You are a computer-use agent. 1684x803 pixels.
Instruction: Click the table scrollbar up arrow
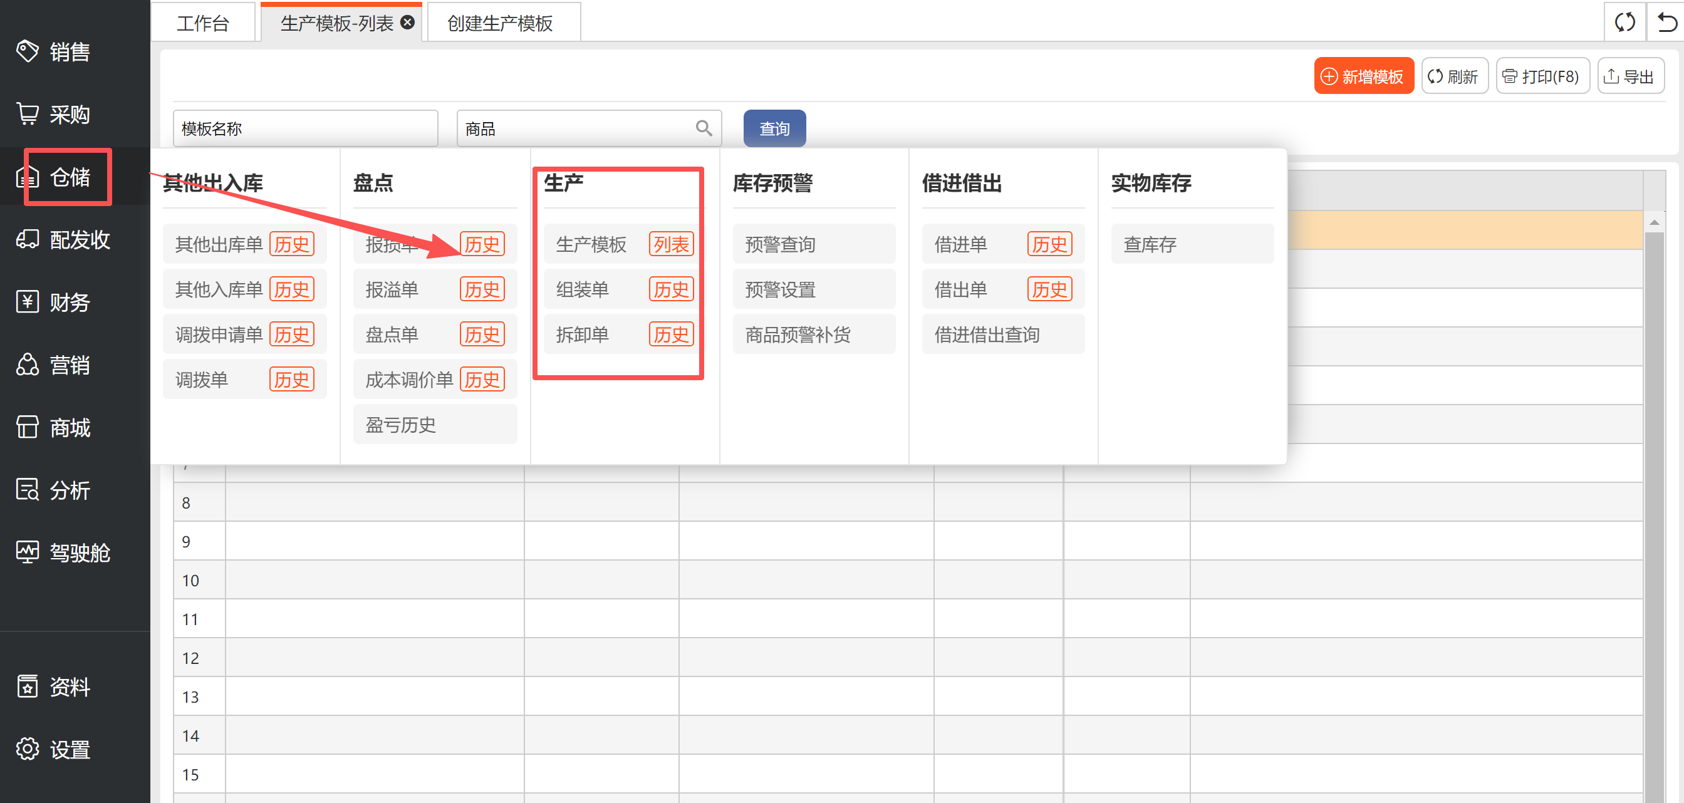[x=1654, y=223]
